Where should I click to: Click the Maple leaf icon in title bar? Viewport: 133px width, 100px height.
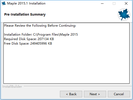pos(4,3)
